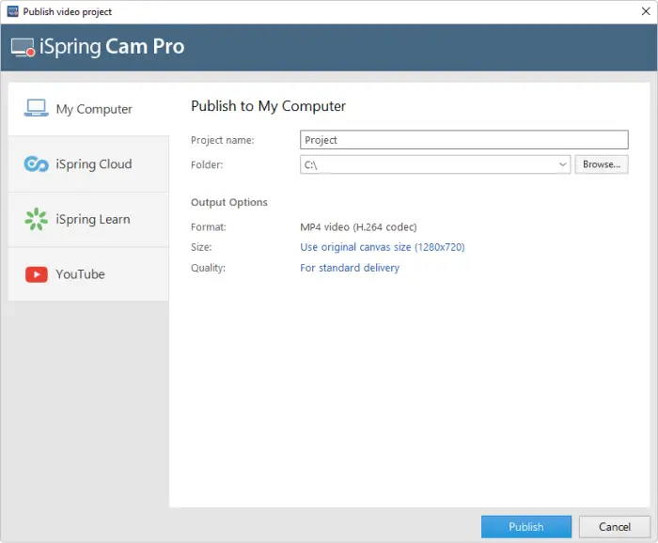
Task: Switch to YouTube publishing tab
Action: [88, 274]
